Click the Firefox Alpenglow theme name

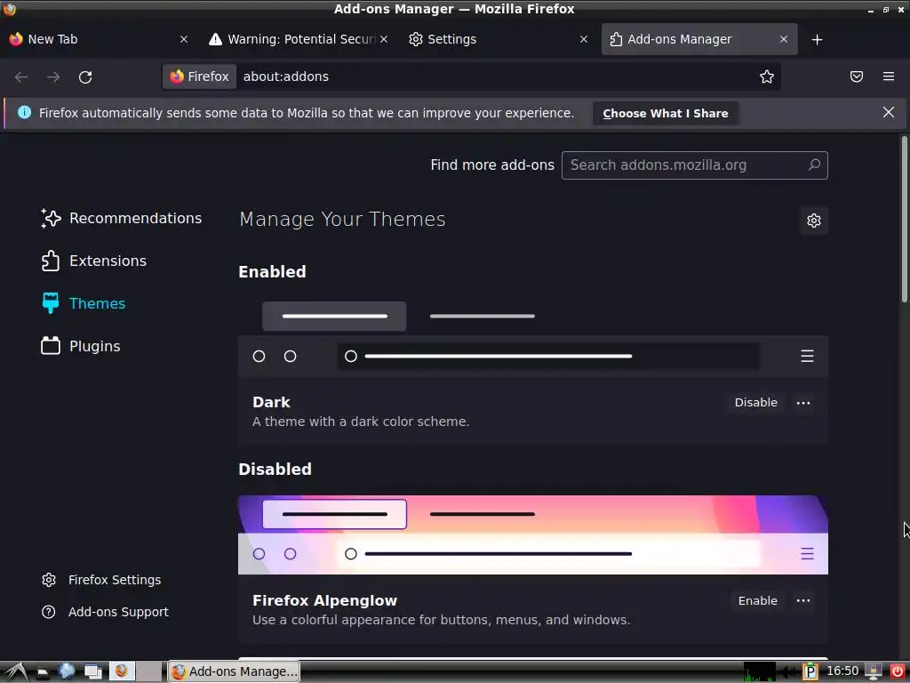pos(324,600)
